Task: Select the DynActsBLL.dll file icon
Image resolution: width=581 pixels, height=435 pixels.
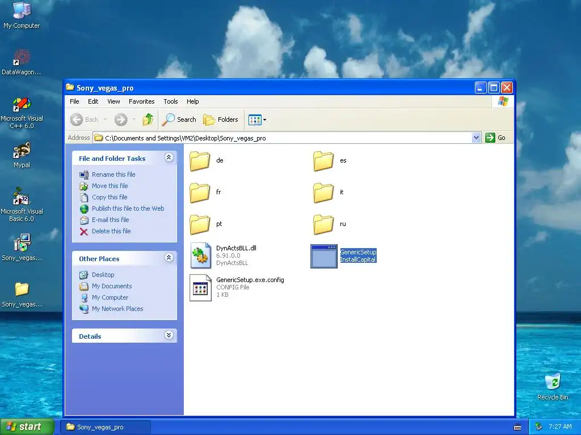Action: pyautogui.click(x=200, y=255)
